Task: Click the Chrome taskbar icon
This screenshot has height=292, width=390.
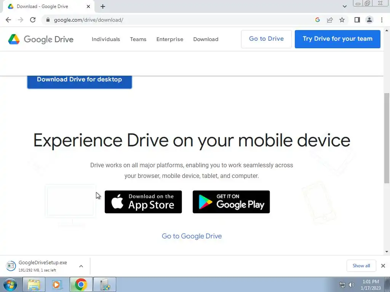Action: (81, 285)
